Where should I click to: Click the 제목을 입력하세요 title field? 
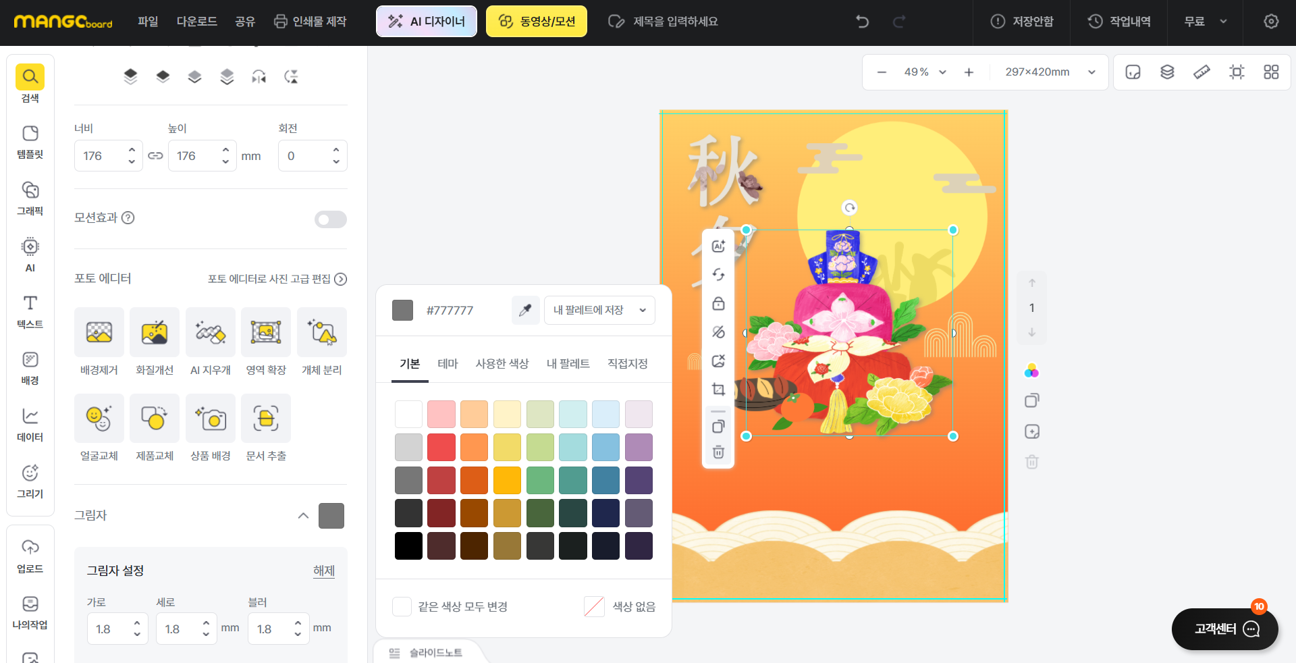[x=675, y=22]
